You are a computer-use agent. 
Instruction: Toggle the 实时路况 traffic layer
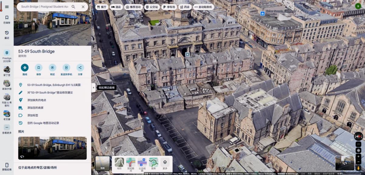pos(131,164)
